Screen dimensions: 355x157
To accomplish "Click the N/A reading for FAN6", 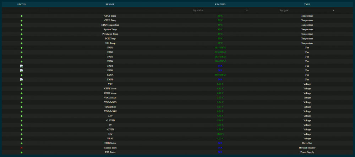I will (x=220, y=71).
